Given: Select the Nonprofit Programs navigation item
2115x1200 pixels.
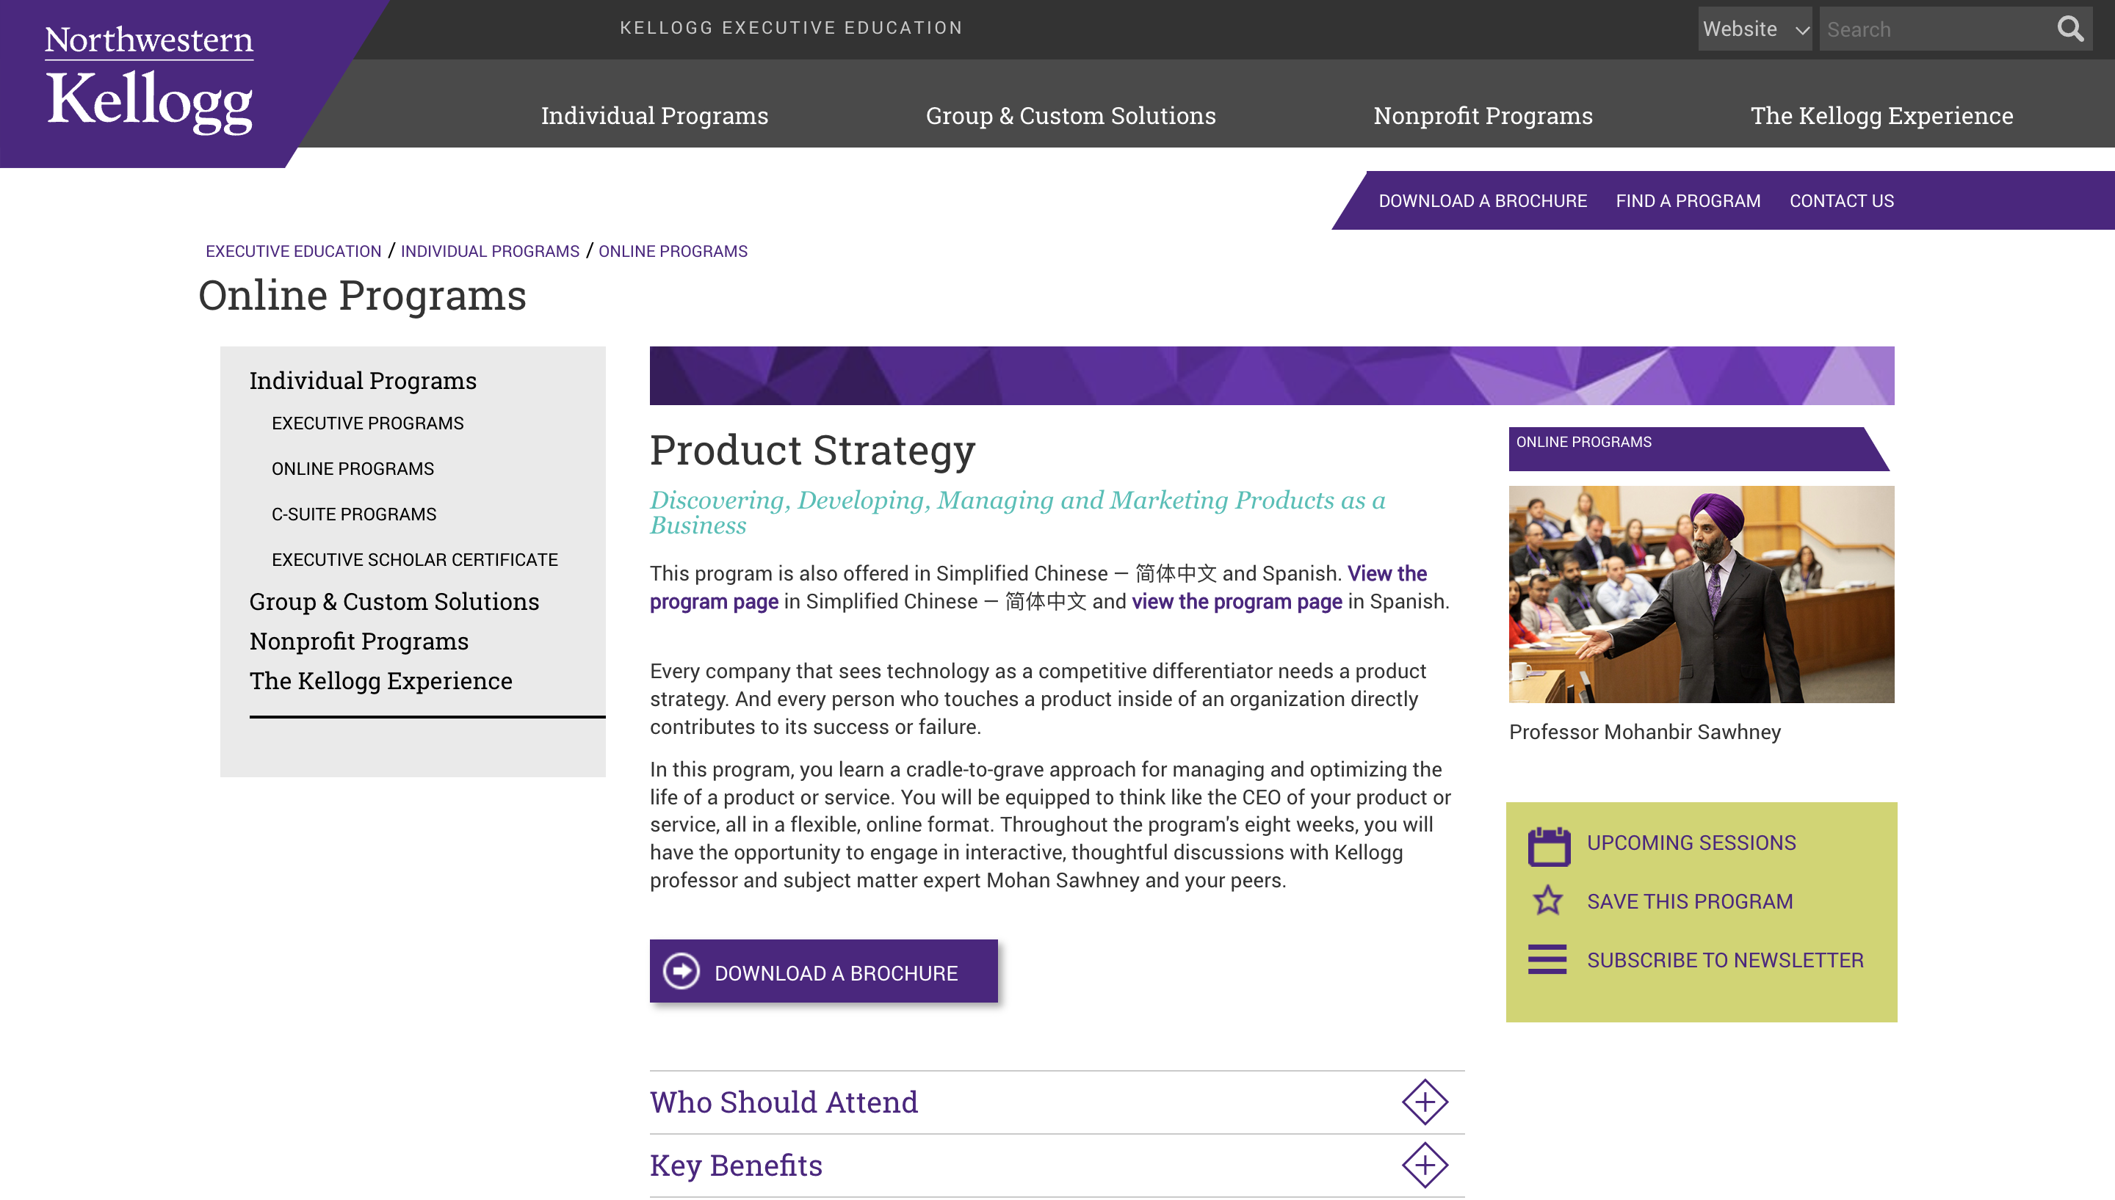Looking at the screenshot, I should click(x=1483, y=114).
